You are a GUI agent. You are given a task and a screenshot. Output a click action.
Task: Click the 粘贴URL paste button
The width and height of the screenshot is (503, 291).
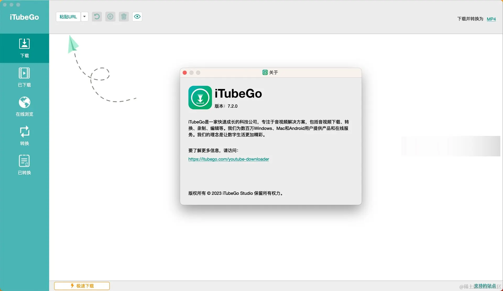coord(68,17)
